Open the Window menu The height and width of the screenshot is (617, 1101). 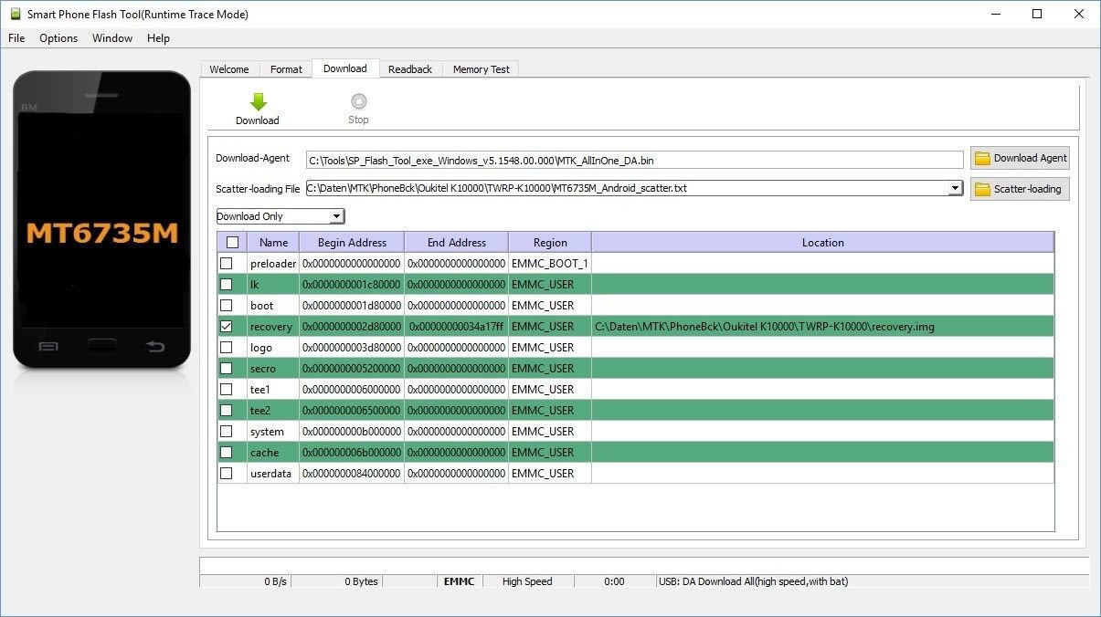pos(112,38)
